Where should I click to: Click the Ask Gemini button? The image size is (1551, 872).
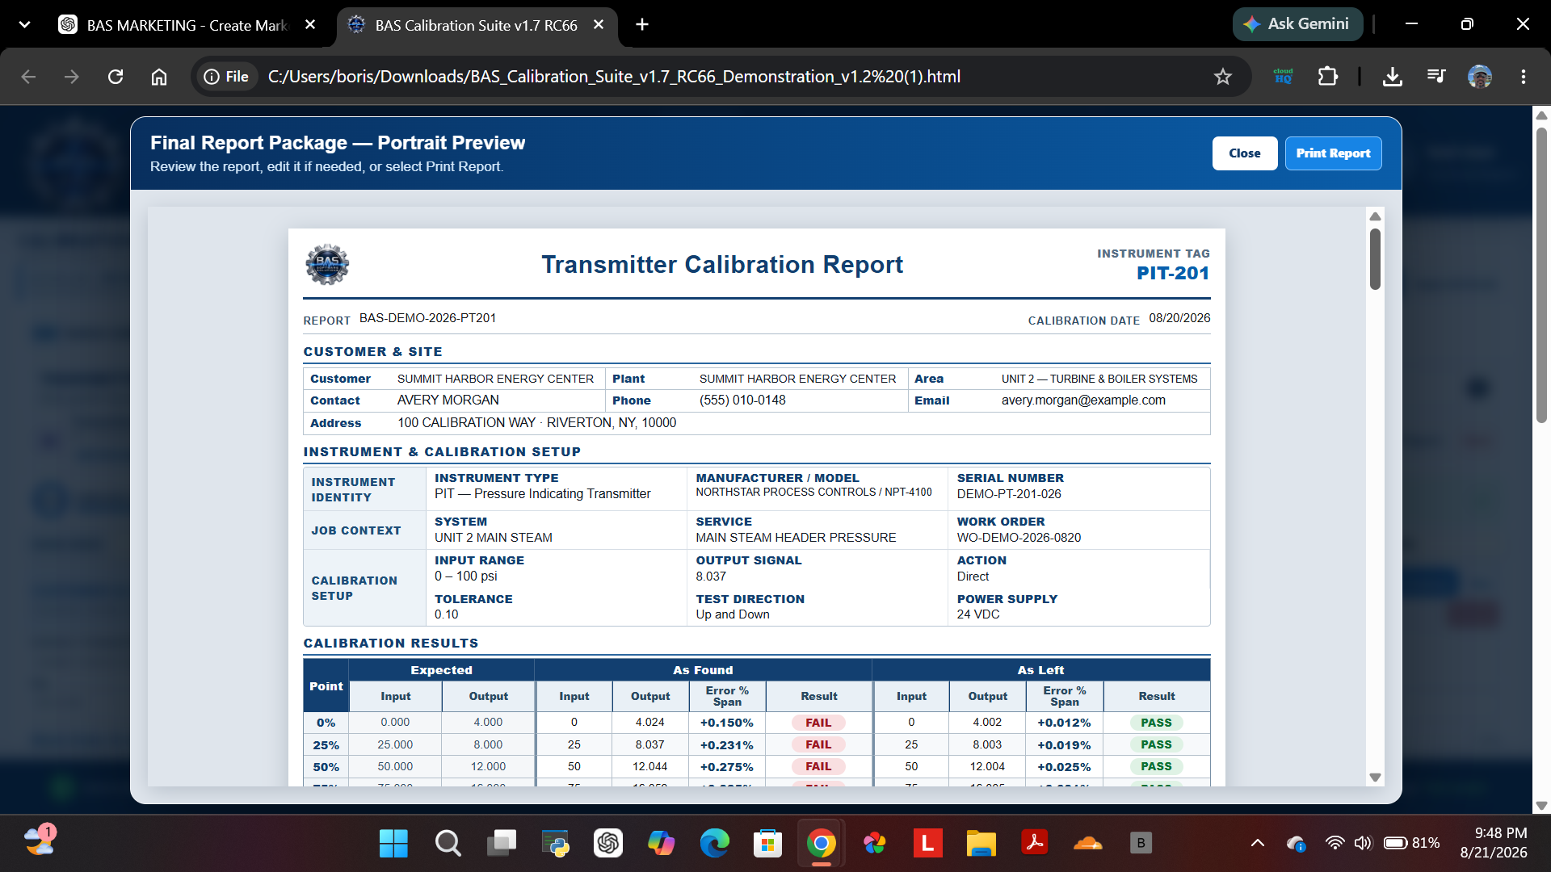point(1297,24)
